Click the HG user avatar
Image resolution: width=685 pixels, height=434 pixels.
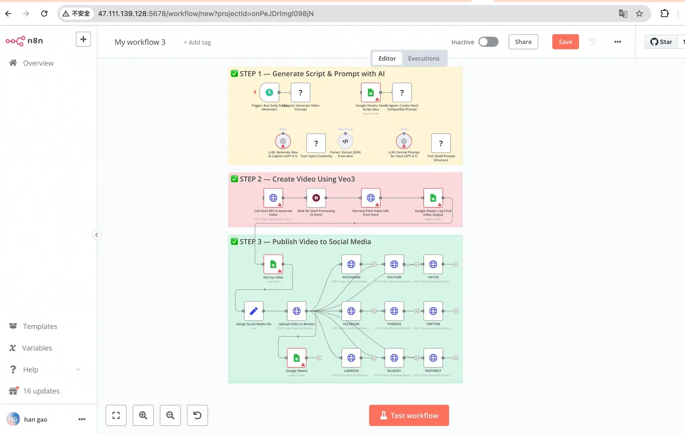13,419
